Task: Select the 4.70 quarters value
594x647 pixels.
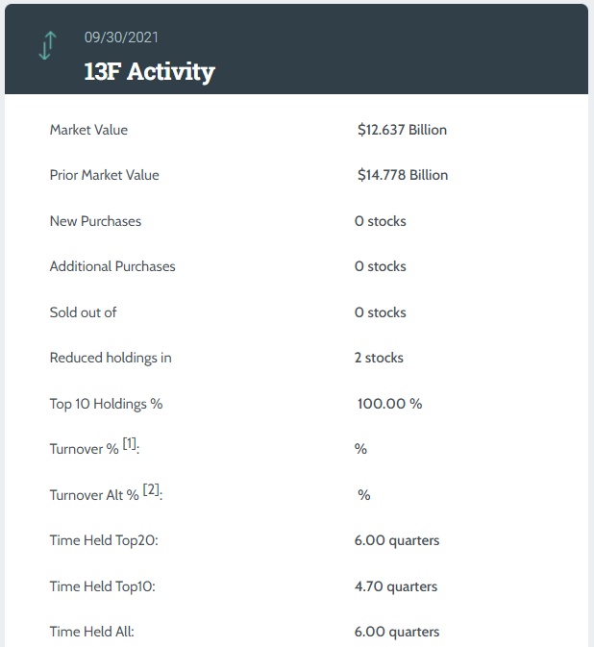Action: click(x=395, y=586)
